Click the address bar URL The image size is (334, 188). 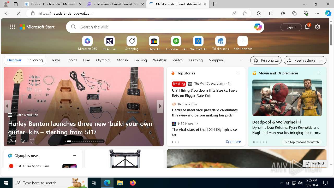[65, 13]
